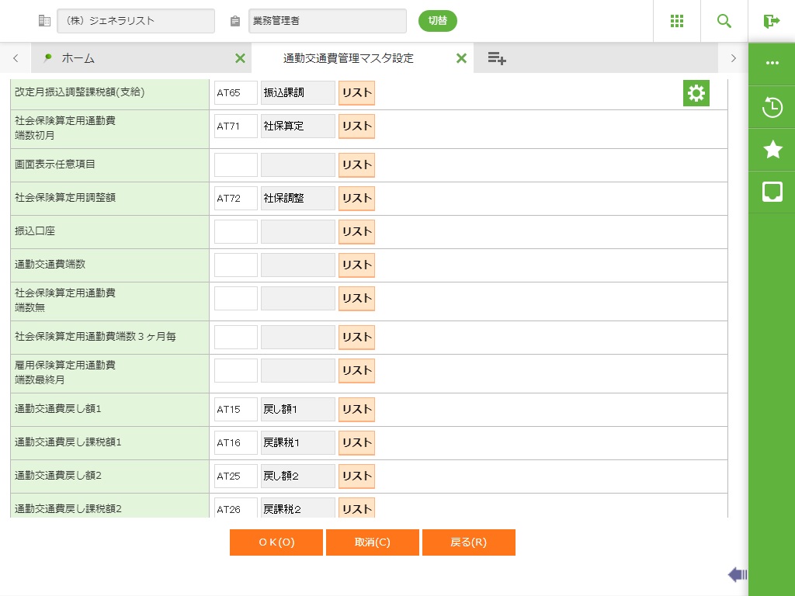Open the three-dots more options icon

(772, 64)
